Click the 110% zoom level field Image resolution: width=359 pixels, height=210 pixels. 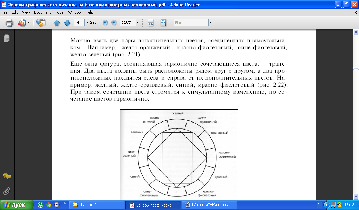[x=128, y=22]
